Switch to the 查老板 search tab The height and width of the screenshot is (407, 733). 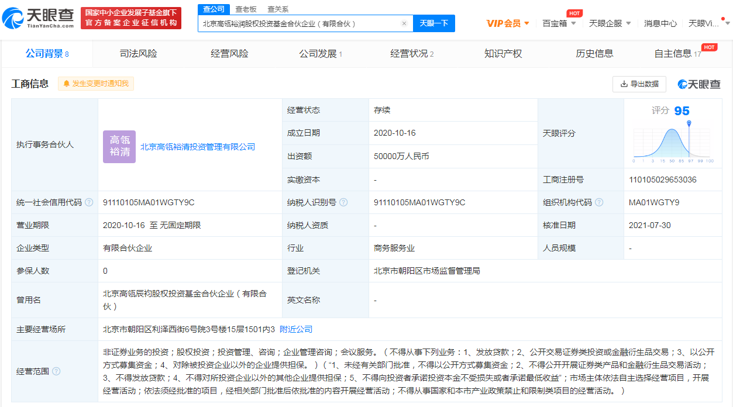point(246,9)
